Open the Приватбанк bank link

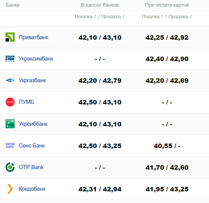click(34, 37)
